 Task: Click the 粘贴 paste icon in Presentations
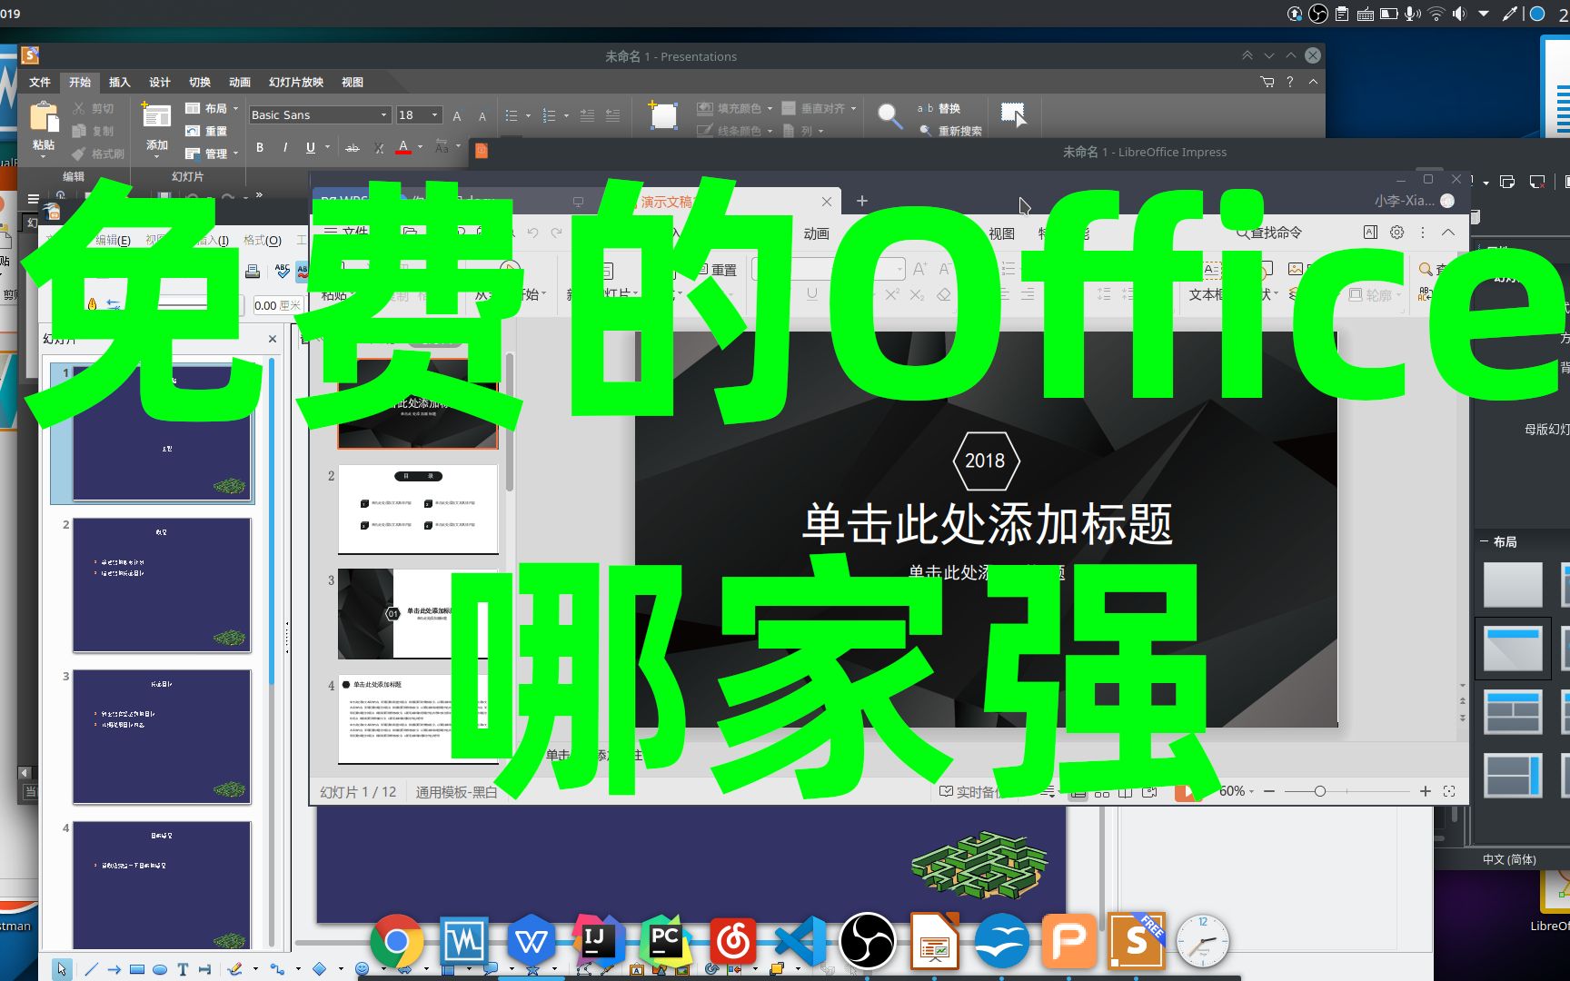[44, 118]
